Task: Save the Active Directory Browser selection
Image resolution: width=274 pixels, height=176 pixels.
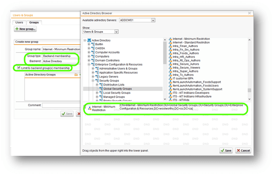Action: pos(226,151)
